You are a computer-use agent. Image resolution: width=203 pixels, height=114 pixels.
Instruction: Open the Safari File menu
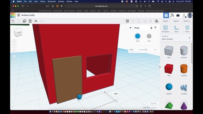tap(25, 1)
